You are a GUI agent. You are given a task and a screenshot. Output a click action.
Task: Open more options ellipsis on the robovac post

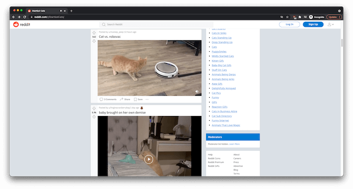(x=147, y=99)
